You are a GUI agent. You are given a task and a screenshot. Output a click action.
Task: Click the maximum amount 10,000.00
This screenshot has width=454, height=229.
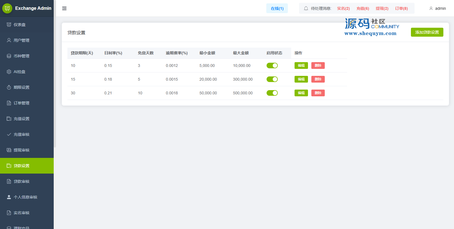[242, 66]
